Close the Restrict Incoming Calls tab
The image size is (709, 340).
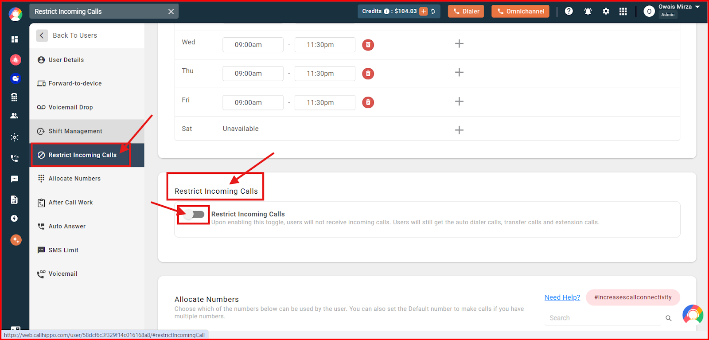coord(171,12)
